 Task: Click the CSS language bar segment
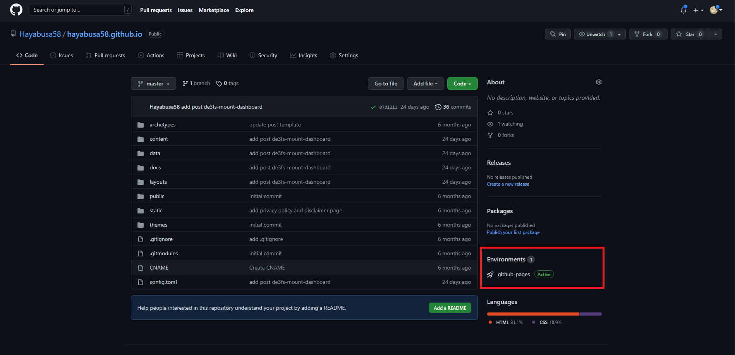pos(591,314)
